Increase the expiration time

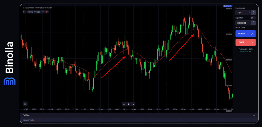point(253,22)
